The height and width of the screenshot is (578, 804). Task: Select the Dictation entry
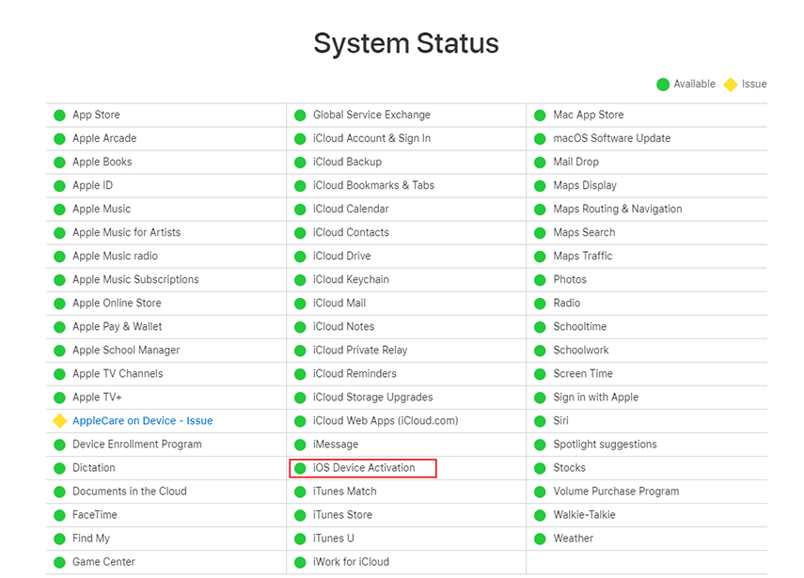click(x=94, y=468)
